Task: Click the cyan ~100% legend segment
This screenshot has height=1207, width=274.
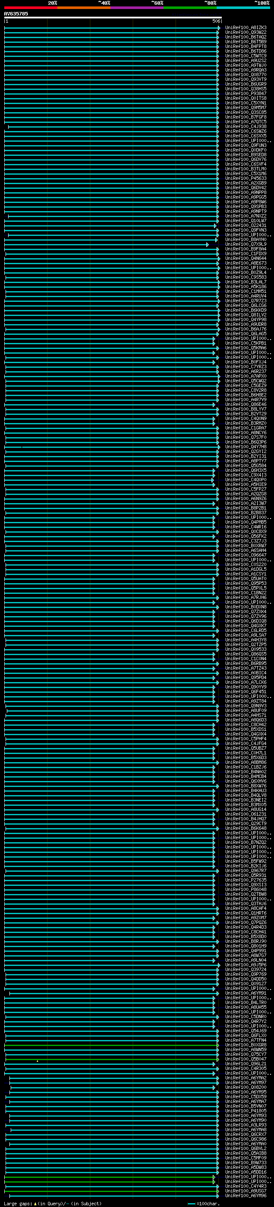Action: click(x=243, y=8)
